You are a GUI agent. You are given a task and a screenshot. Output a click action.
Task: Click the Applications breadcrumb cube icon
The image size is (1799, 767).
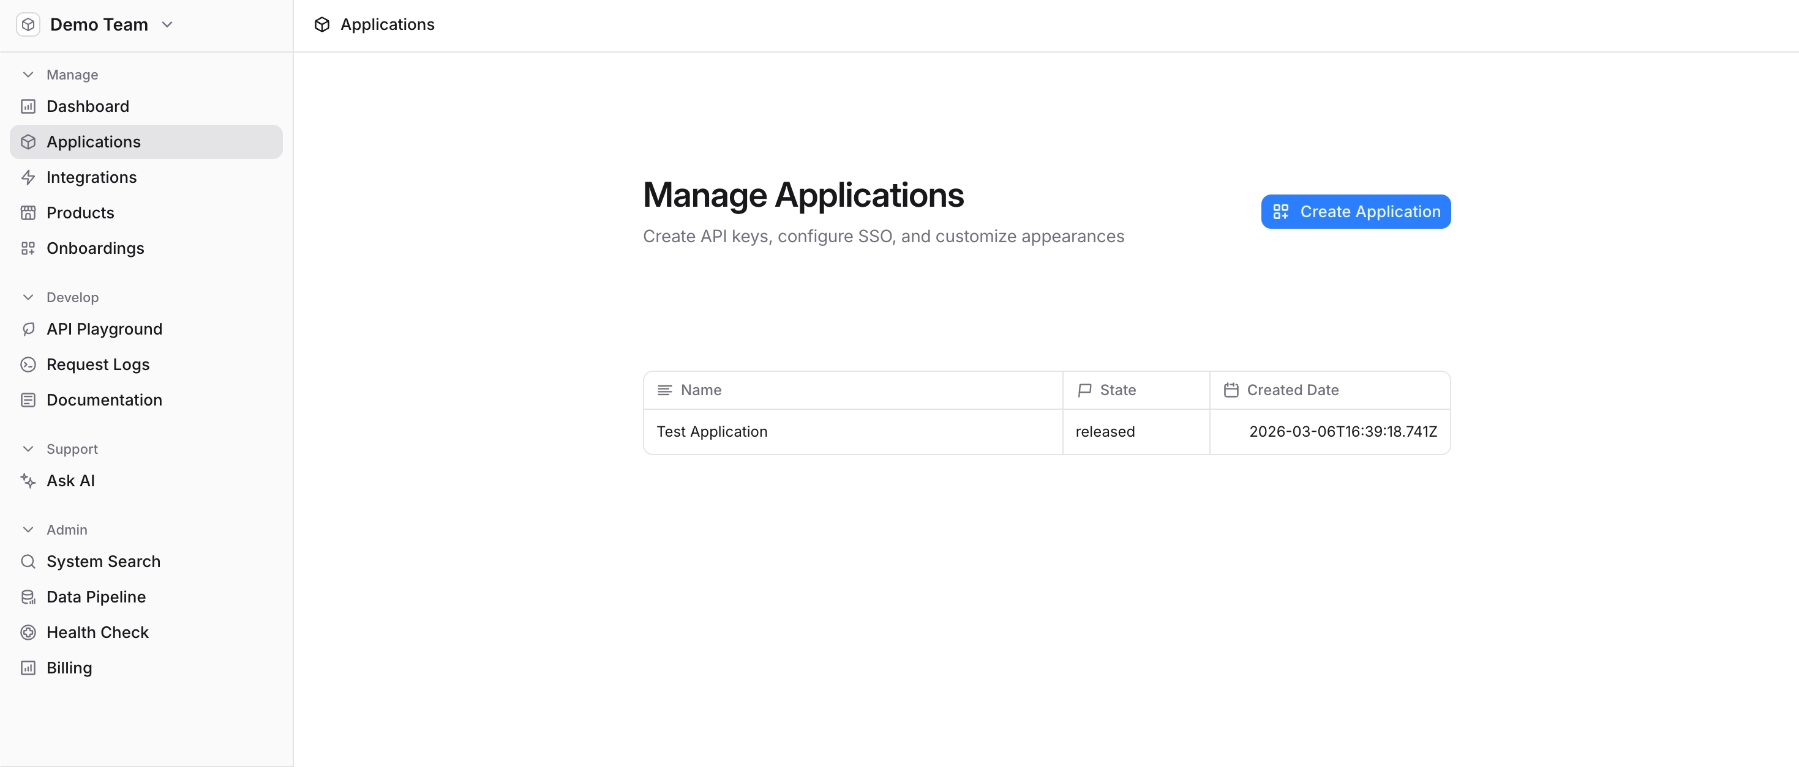tap(322, 24)
